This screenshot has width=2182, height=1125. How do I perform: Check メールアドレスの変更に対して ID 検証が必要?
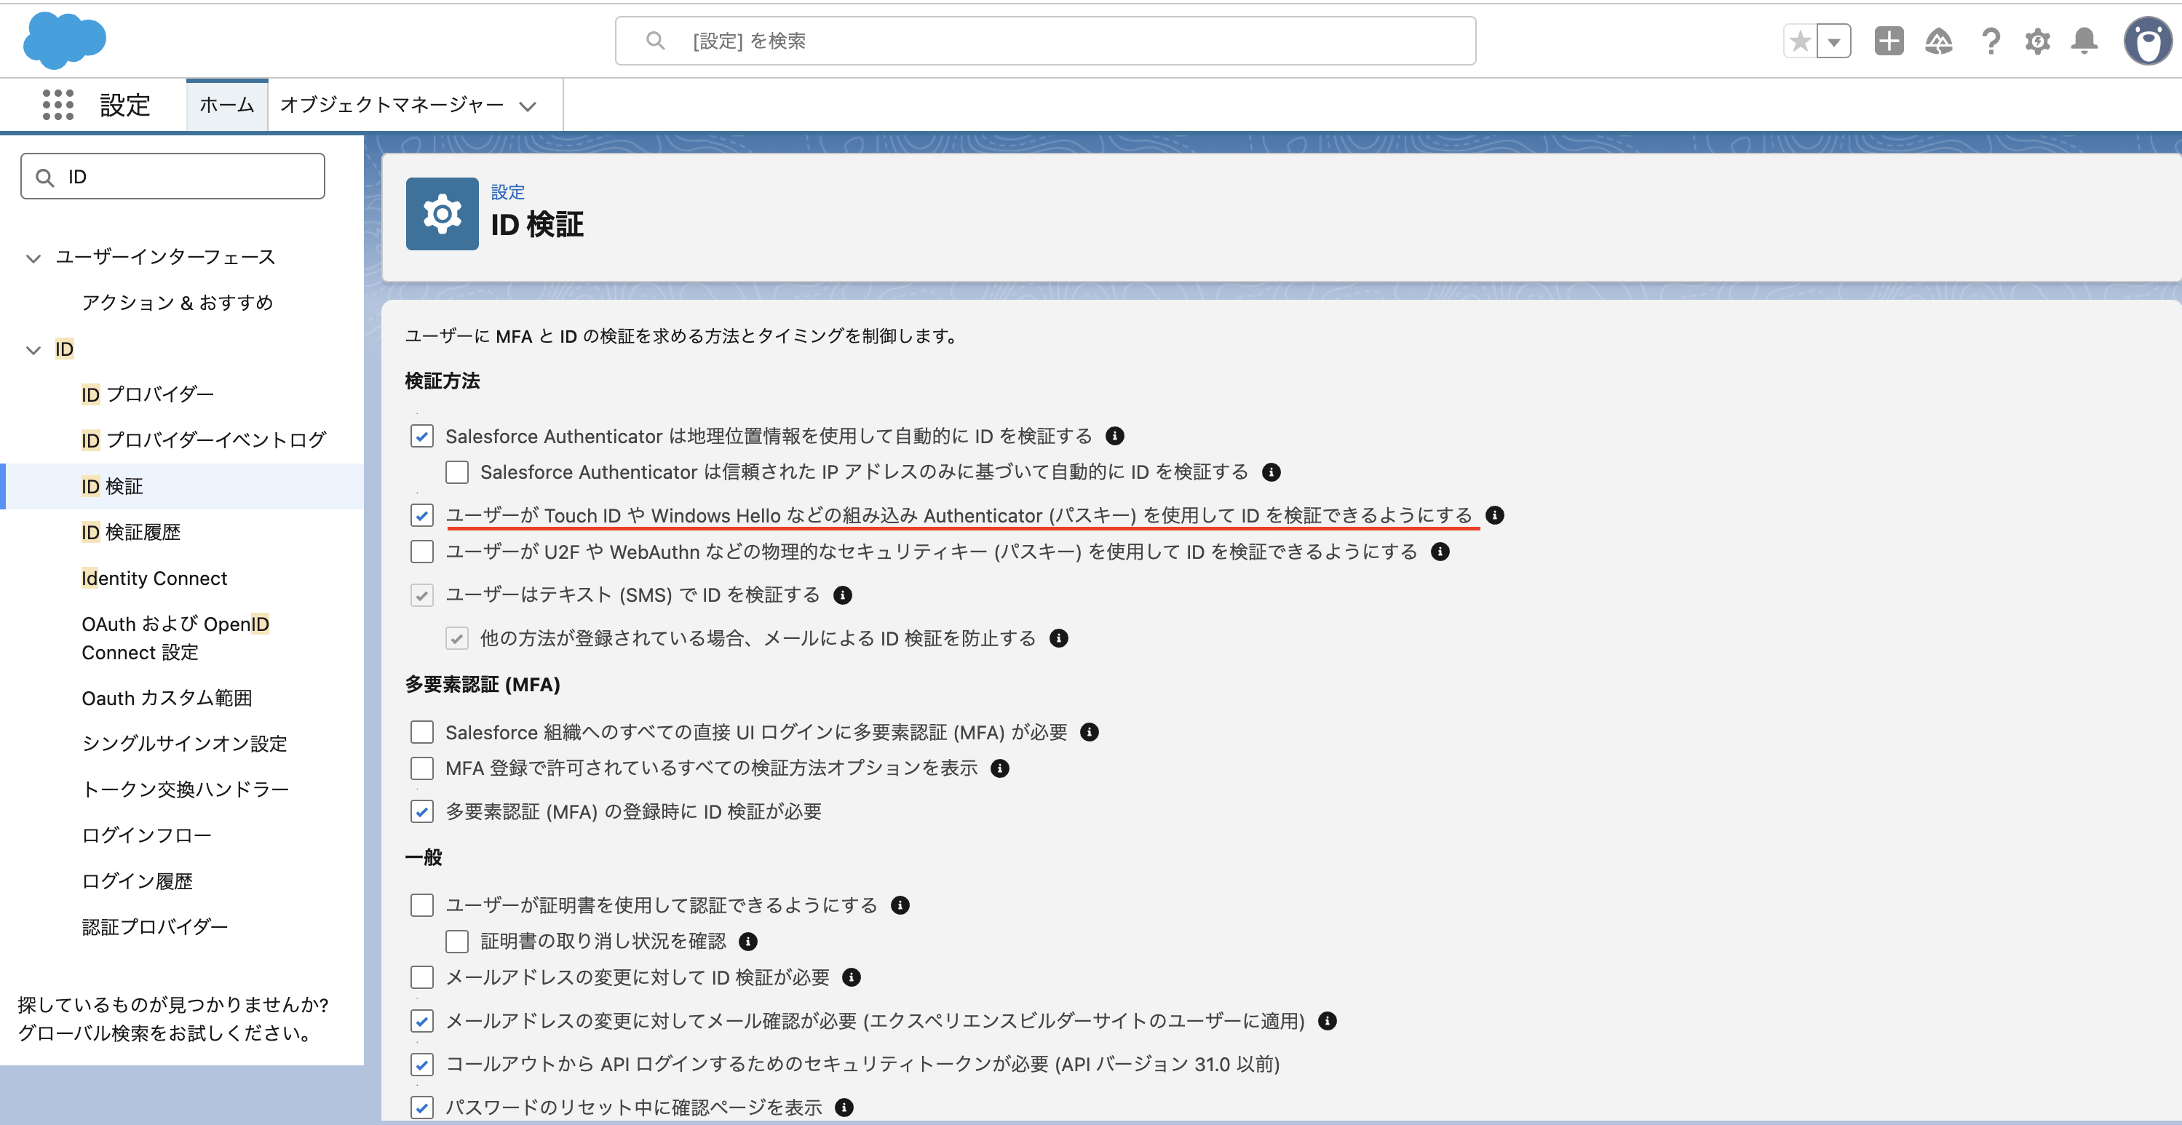[x=422, y=977]
